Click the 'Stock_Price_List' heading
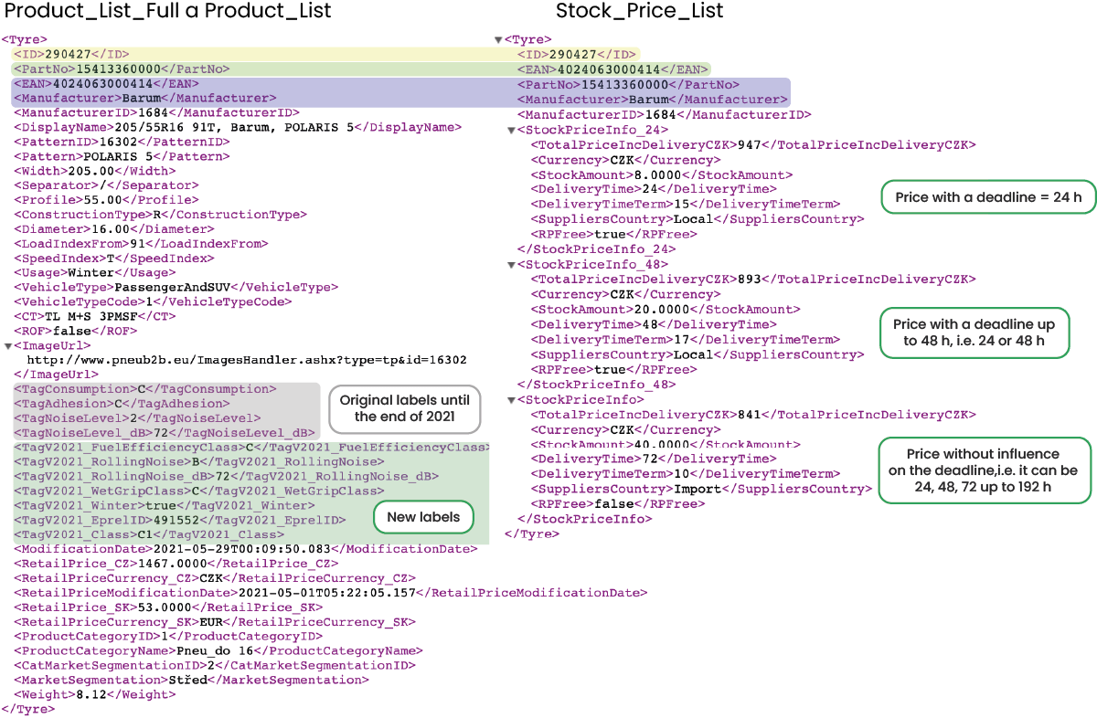Viewport: 1097px width, 718px height. (639, 12)
